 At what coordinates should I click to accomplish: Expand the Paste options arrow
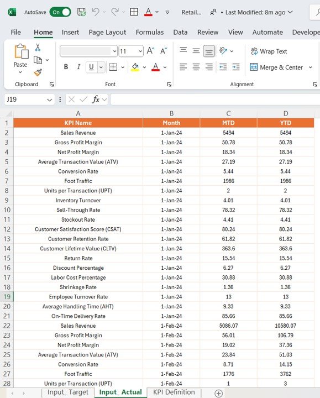click(20, 72)
